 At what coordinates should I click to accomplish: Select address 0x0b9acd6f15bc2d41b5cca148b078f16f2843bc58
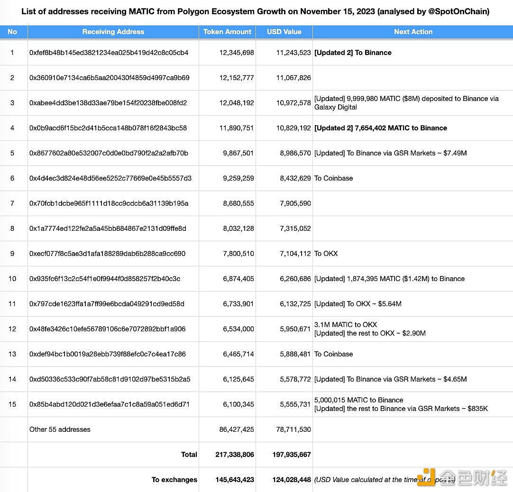click(x=108, y=128)
